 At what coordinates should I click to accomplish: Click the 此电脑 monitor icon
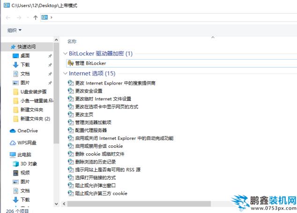pos(13,155)
